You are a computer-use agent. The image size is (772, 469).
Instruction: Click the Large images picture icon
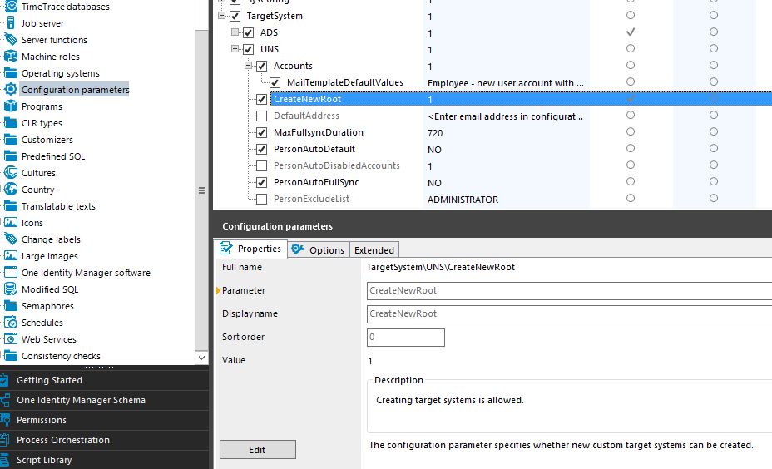pos(10,256)
